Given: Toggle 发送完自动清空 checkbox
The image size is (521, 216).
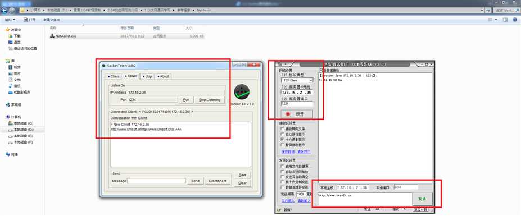Looking at the screenshot, I should [x=283, y=177].
